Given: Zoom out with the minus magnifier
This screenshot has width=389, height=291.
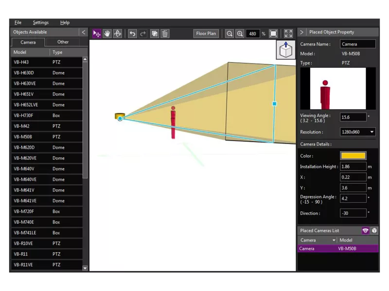Looking at the screenshot, I should pyautogui.click(x=230, y=33).
